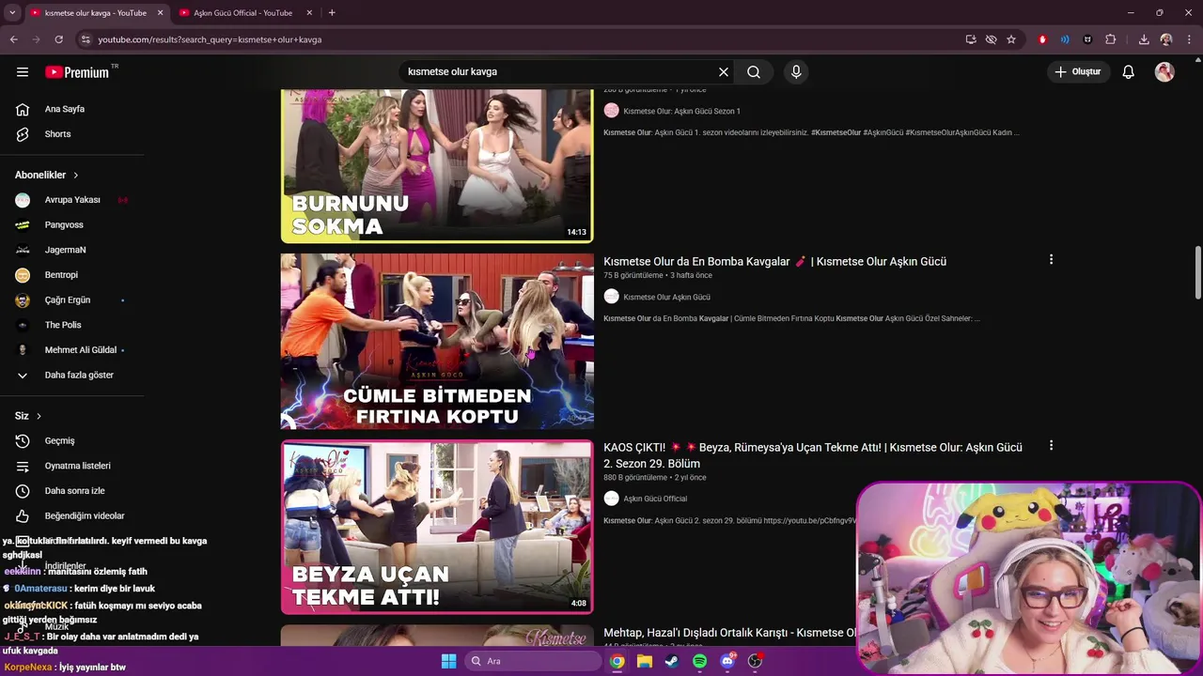
Task: Click the taskbar Ara search box
Action: (534, 661)
